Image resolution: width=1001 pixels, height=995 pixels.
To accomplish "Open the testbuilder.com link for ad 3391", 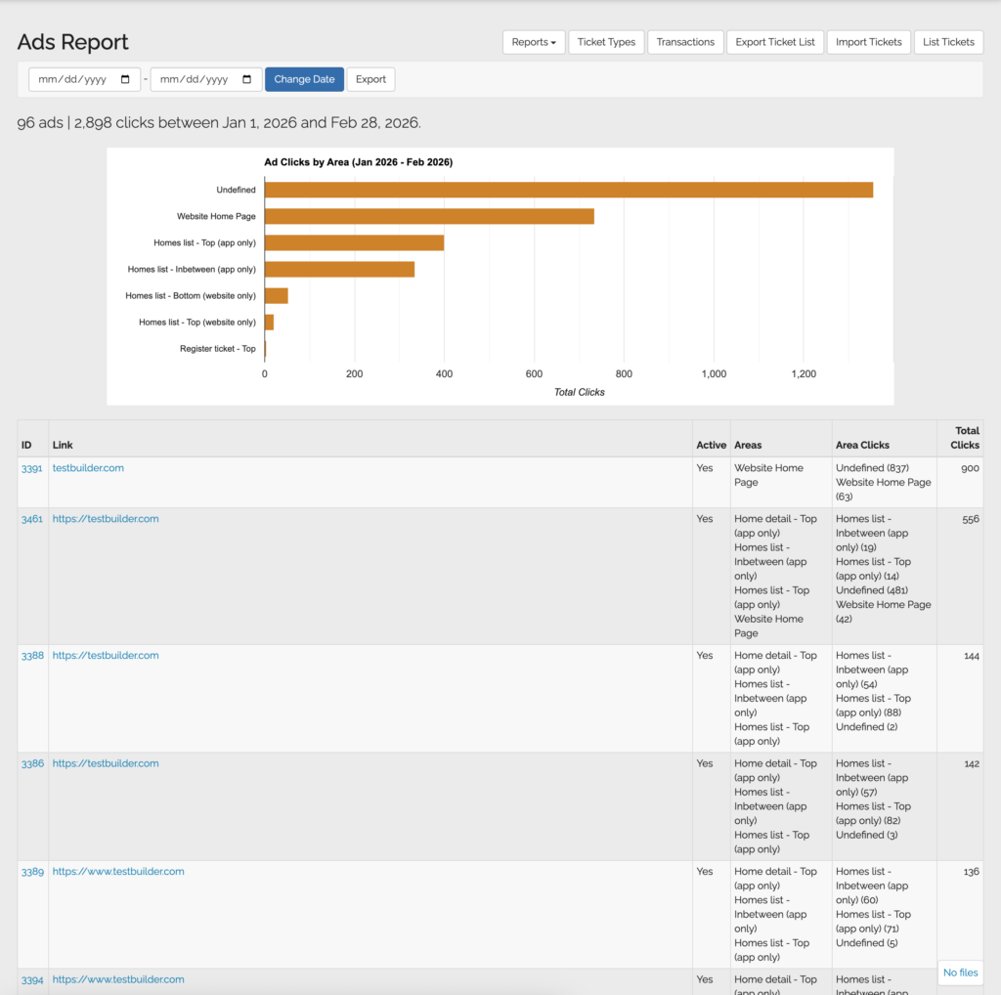I will pyautogui.click(x=88, y=468).
